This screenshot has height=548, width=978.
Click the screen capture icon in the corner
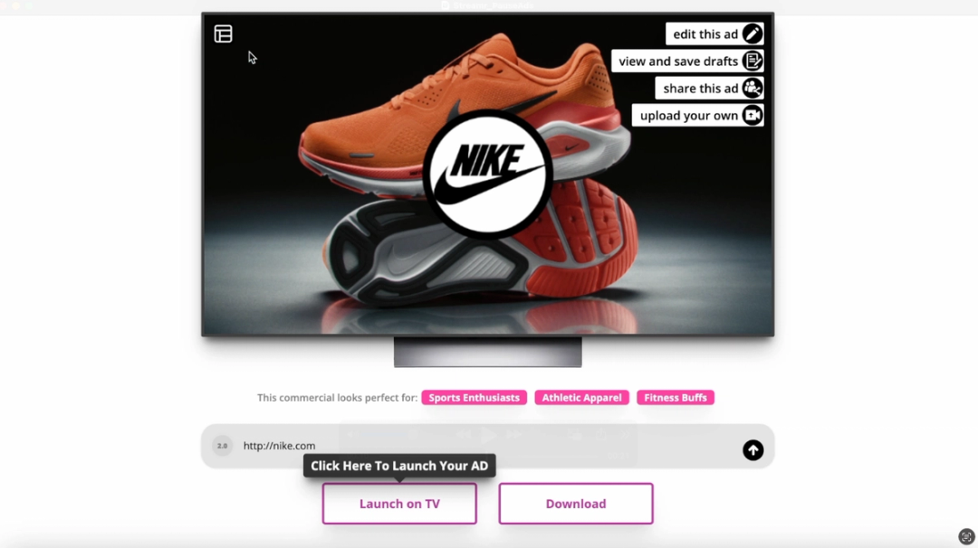(x=966, y=537)
